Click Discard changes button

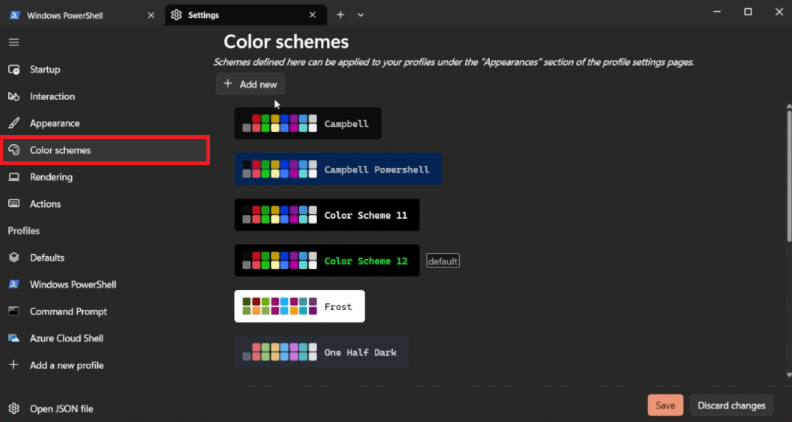(x=731, y=406)
